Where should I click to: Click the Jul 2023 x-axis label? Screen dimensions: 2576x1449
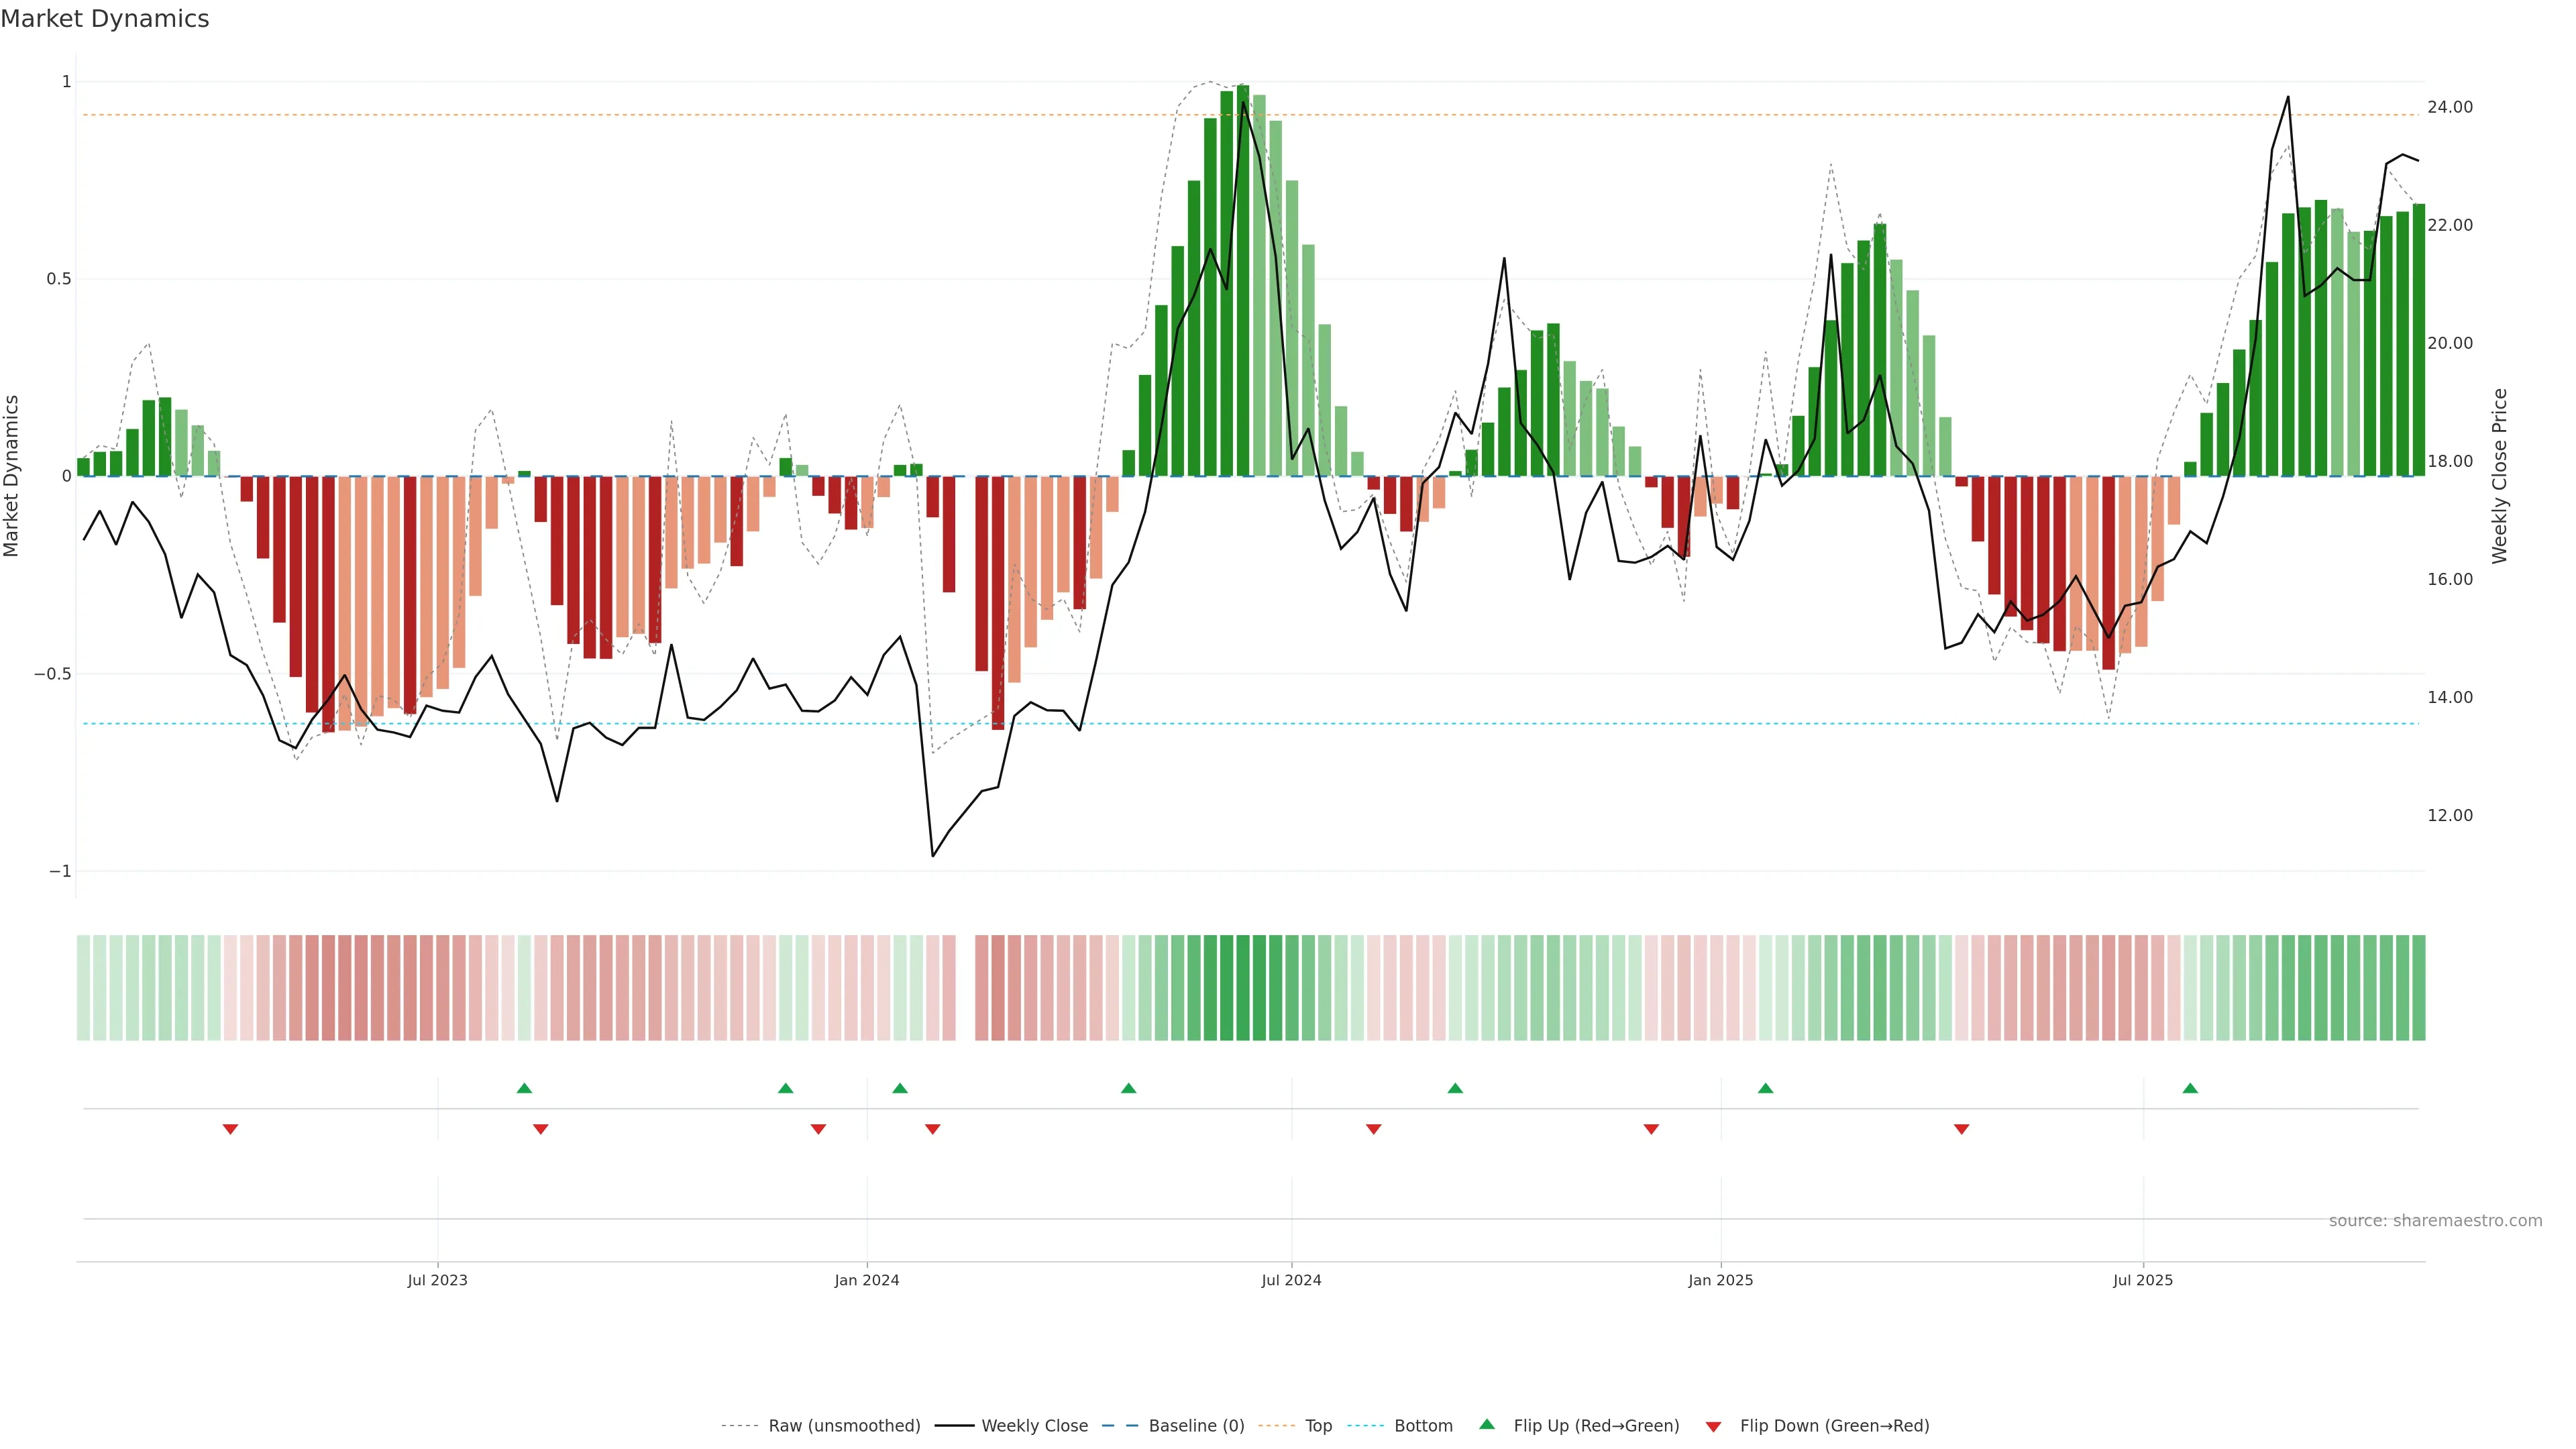point(437,1280)
